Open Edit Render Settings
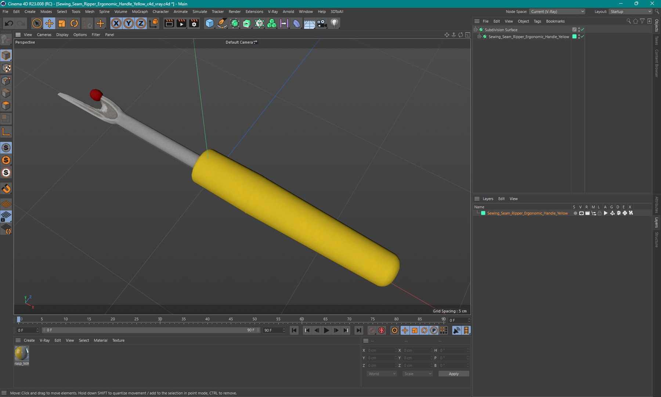This screenshot has width=661, height=397. (x=194, y=24)
